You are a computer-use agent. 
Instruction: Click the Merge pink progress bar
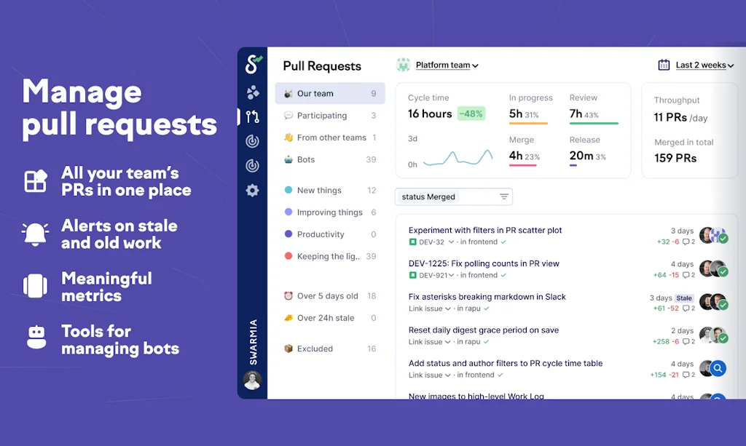pos(523,165)
